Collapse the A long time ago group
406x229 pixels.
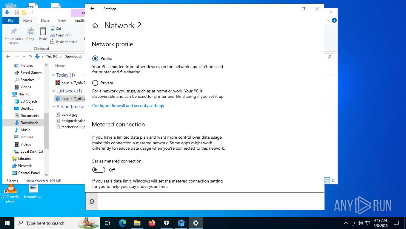[54, 107]
